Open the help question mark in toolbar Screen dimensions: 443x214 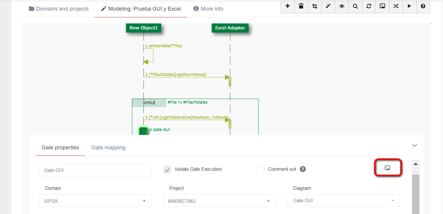click(423, 6)
